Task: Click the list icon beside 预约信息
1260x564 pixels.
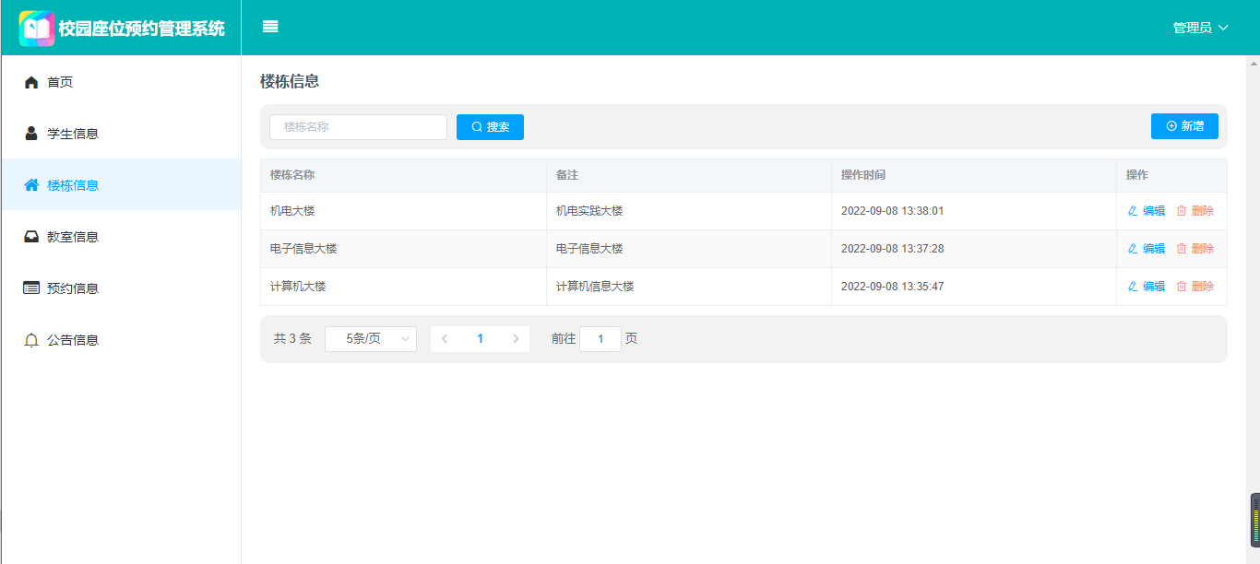Action: (x=31, y=288)
